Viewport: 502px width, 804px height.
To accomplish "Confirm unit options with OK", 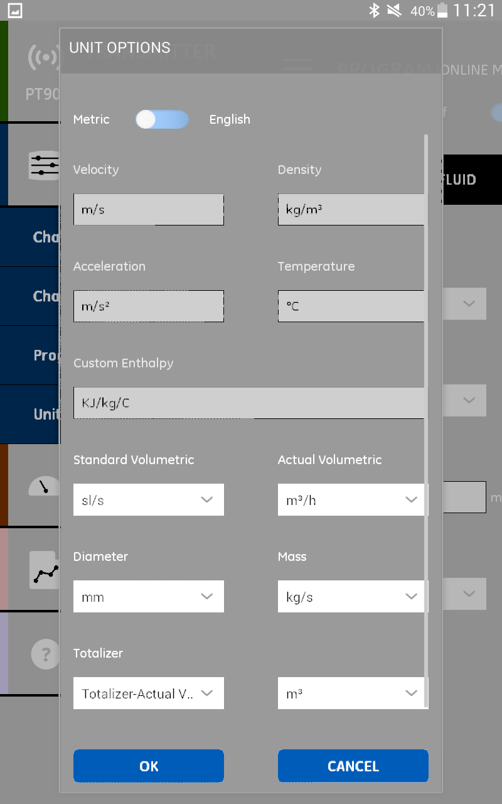I will click(149, 766).
